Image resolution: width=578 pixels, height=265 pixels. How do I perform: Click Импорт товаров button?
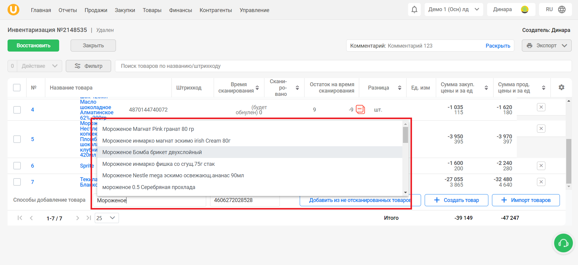[x=526, y=200]
